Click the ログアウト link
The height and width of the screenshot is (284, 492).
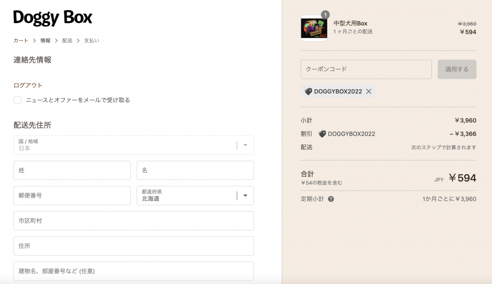28,85
